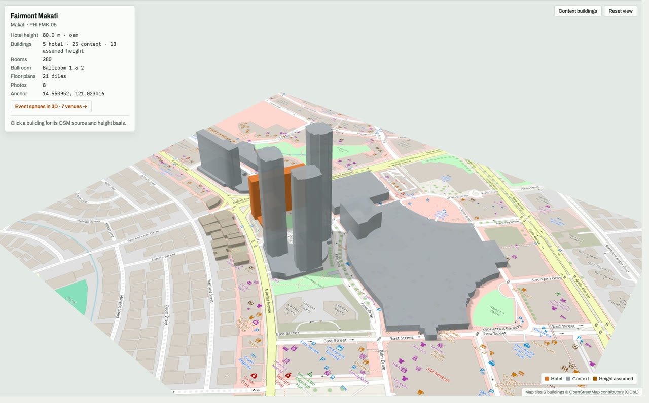Click the Glorietta Plaza map label
Image resolution: width=649 pixels, height=403 pixels.
497,310
